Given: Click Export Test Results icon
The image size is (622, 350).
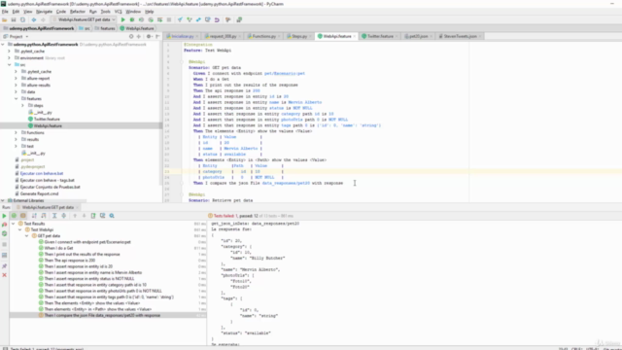Looking at the screenshot, I should point(93,216).
